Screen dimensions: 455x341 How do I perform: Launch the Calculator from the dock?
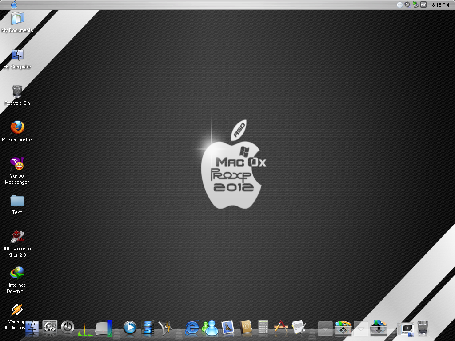(x=263, y=327)
